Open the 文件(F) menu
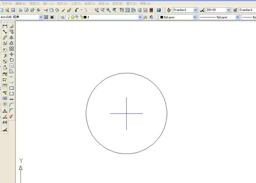Image resolution: width=256 pixels, height=183 pixels. click(7, 4)
